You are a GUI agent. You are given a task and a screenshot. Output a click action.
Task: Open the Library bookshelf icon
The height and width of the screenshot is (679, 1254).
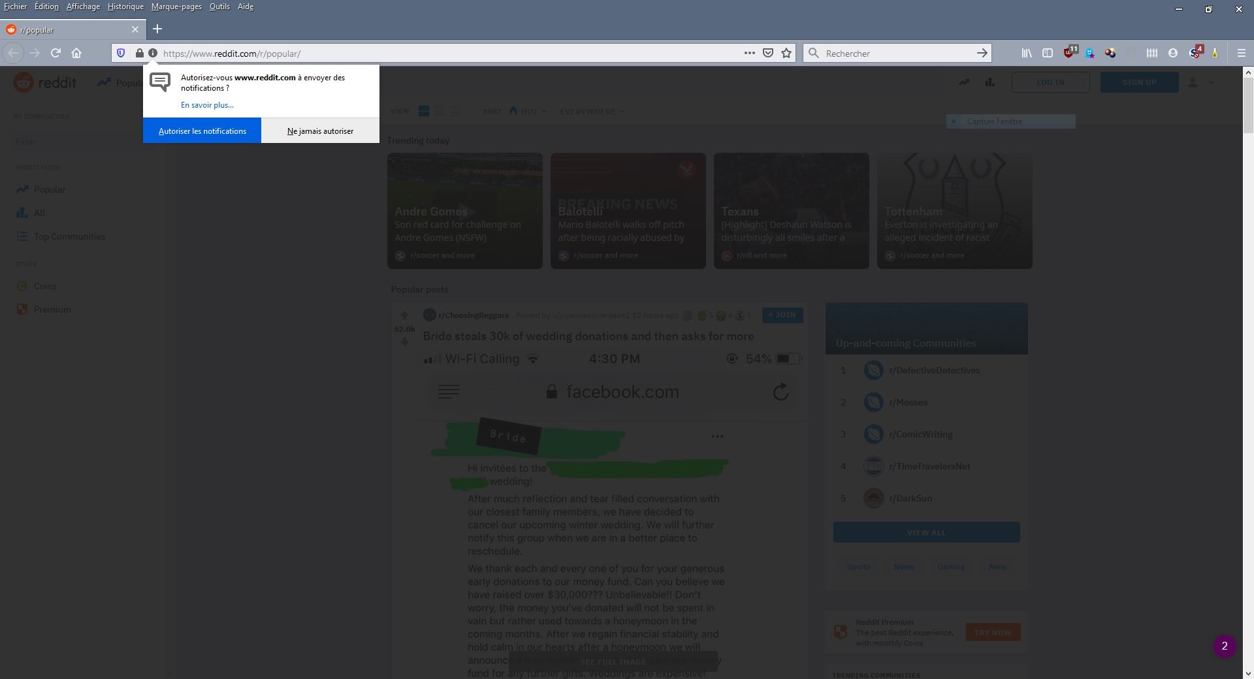click(x=1027, y=54)
